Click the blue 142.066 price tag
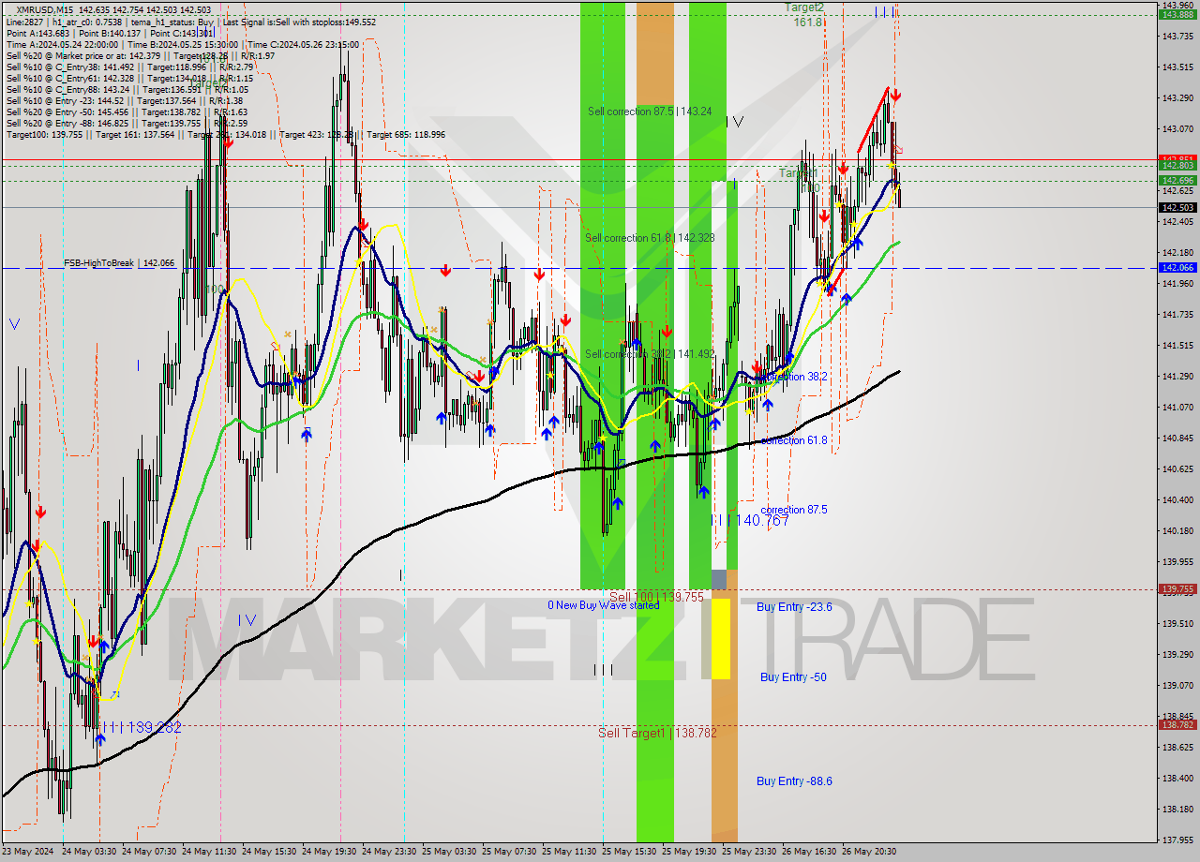 (1177, 268)
